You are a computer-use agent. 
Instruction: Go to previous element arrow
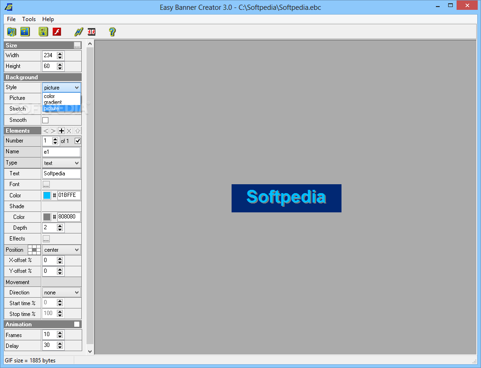point(46,131)
